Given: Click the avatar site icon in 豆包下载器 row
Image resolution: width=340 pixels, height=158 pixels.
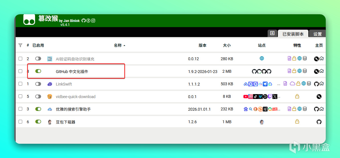Looking at the screenshot, I should (x=262, y=122).
